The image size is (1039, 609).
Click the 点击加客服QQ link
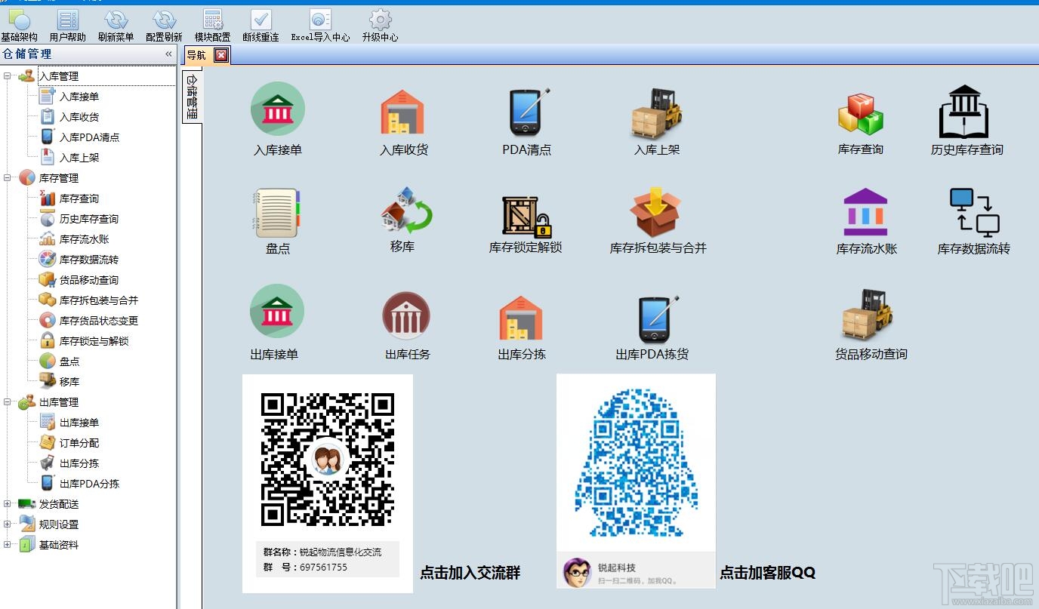768,573
